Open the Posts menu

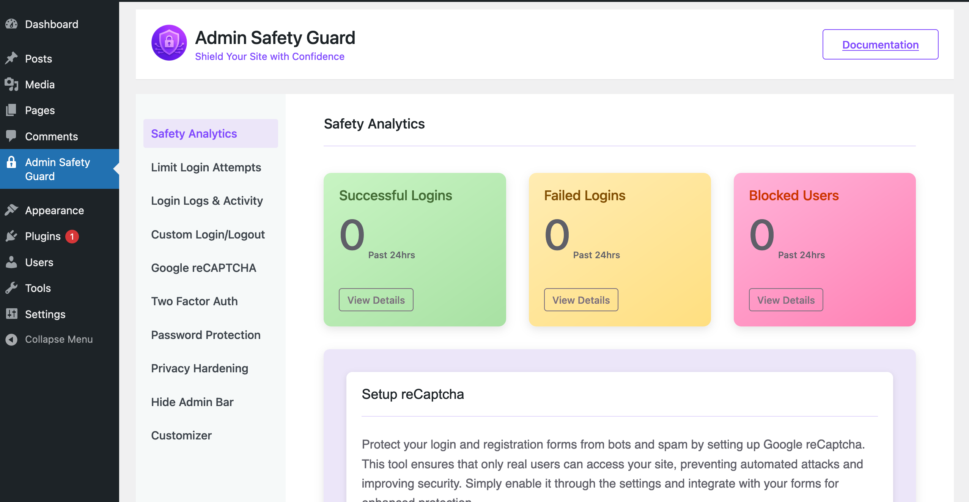(x=60, y=58)
